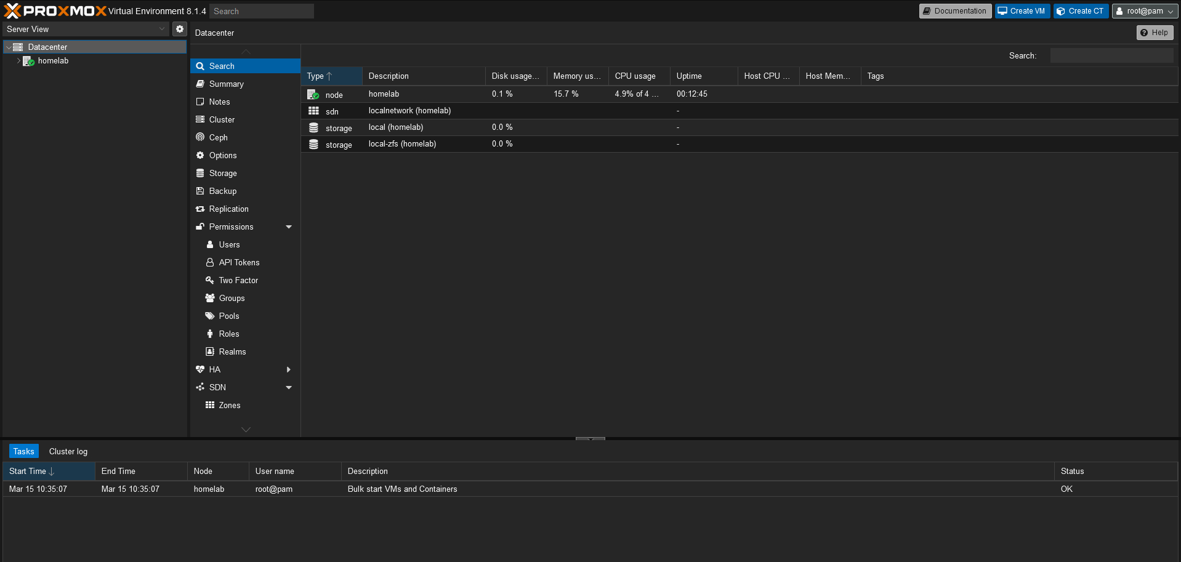The width and height of the screenshot is (1181, 562).
Task: Open the Two Factor authentication settings
Action: pos(238,280)
